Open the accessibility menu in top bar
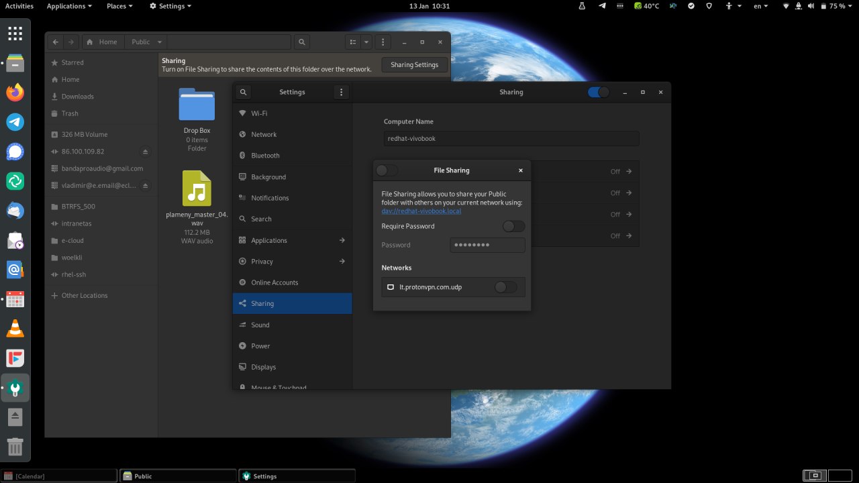Screen dimensions: 859x483 click(733, 6)
